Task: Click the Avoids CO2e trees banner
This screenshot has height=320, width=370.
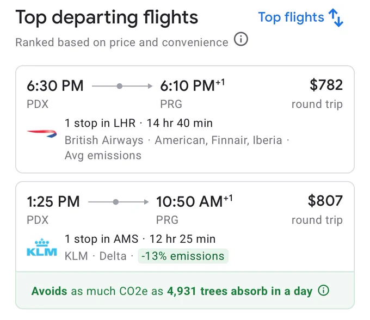Action: (185, 290)
